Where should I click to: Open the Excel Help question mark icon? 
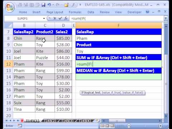coord(148,12)
